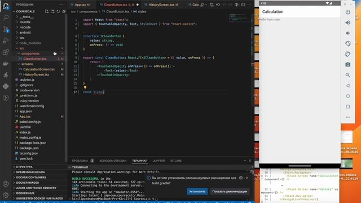Expand the ВРЕМЕННАЯ ШКАЛА section
The image size is (361, 203).
39,172
